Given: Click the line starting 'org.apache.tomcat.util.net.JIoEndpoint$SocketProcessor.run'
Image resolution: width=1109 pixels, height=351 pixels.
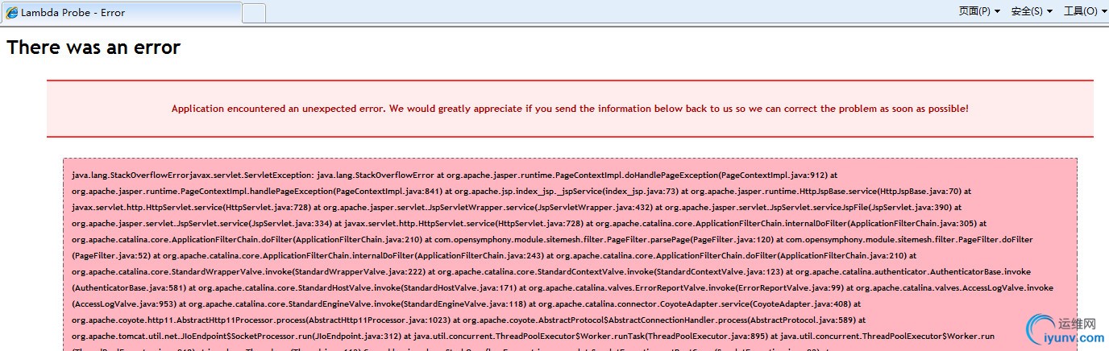Looking at the screenshot, I should pyautogui.click(x=534, y=337).
